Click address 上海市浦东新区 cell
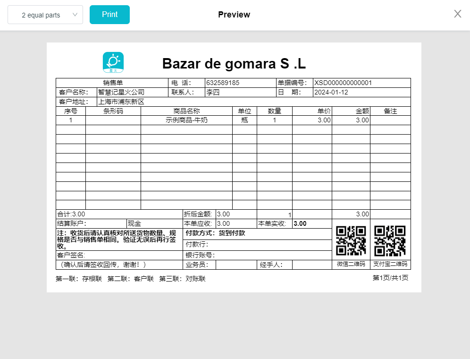The width and height of the screenshot is (470, 359). pyautogui.click(x=121, y=102)
